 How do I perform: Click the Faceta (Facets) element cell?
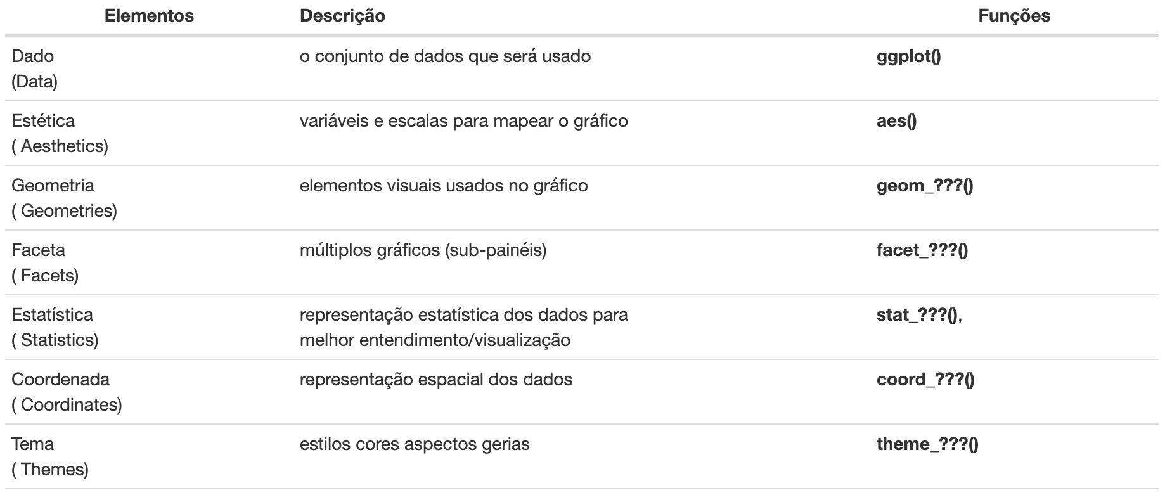45,262
